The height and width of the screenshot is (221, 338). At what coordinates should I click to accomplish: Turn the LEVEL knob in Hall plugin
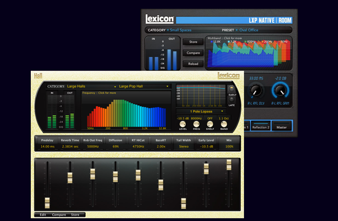click(182, 124)
